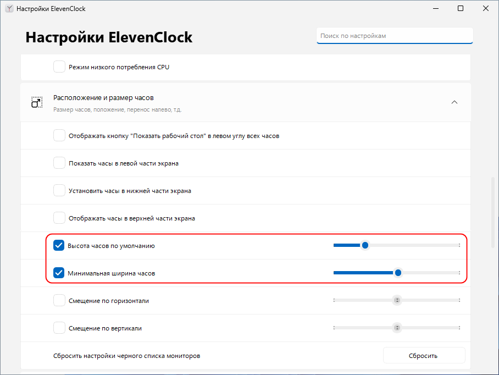Click the ElevenClock app icon in title bar
The height and width of the screenshot is (375, 499).
[x=9, y=9]
